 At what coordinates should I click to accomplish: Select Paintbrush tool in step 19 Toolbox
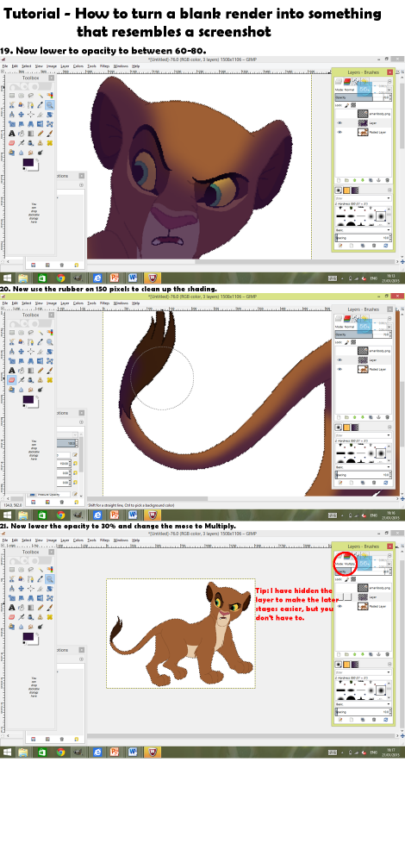tap(49, 134)
